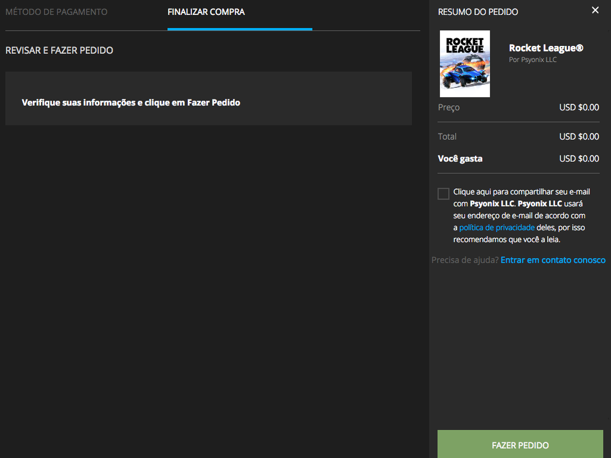Click the Resumo do Pedido heading

click(478, 12)
